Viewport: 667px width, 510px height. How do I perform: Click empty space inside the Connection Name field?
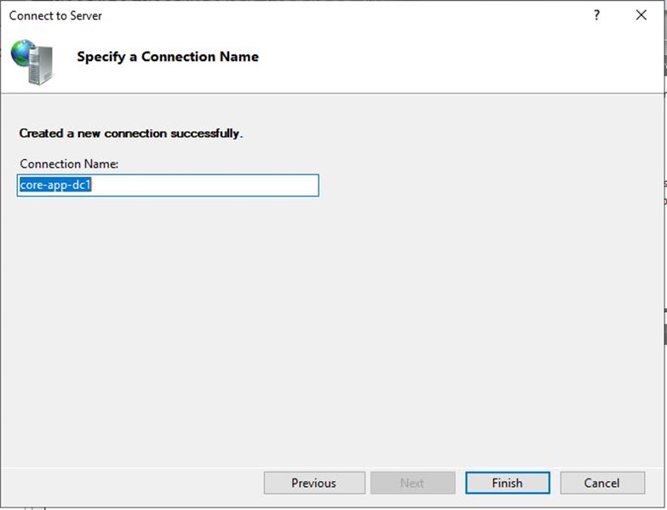[213, 186]
